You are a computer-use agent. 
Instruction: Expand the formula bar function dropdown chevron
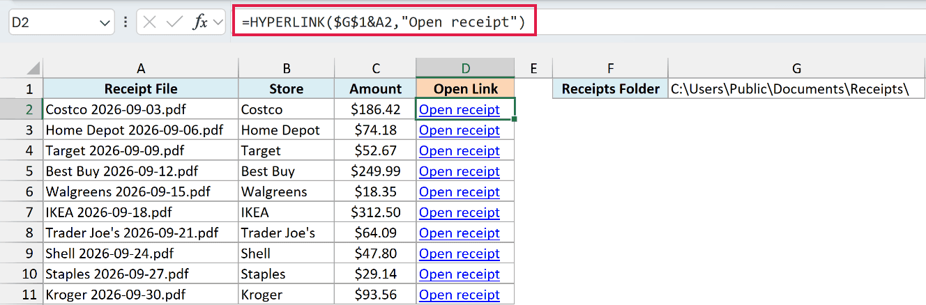tap(218, 22)
